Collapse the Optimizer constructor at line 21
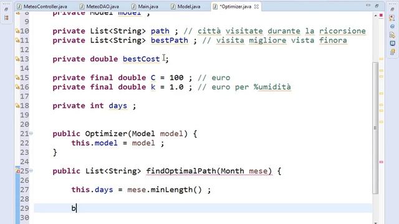The height and width of the screenshot is (224, 399). (x=31, y=133)
